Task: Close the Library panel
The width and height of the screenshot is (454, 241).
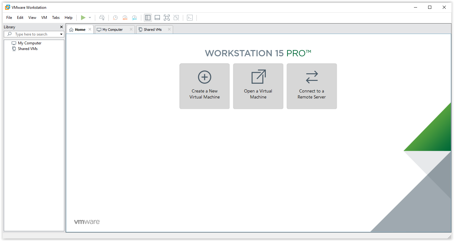Action: [x=61, y=27]
